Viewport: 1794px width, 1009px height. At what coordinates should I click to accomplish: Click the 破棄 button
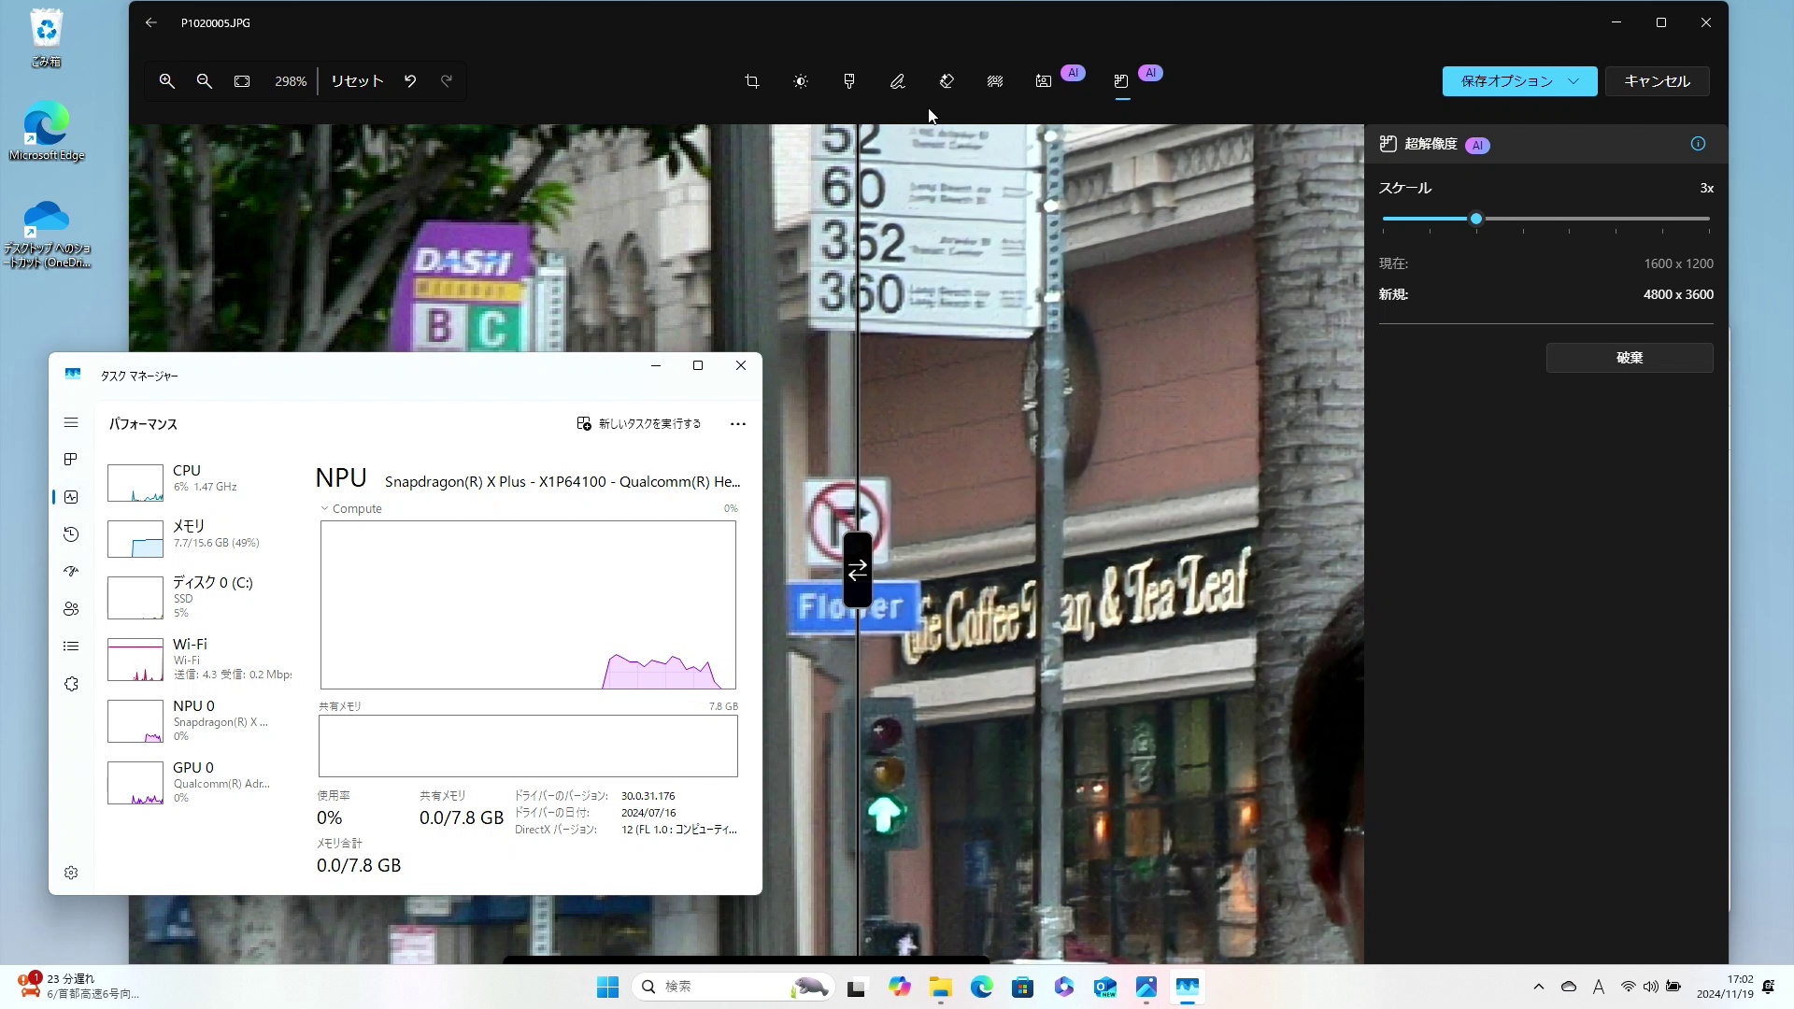(x=1629, y=358)
